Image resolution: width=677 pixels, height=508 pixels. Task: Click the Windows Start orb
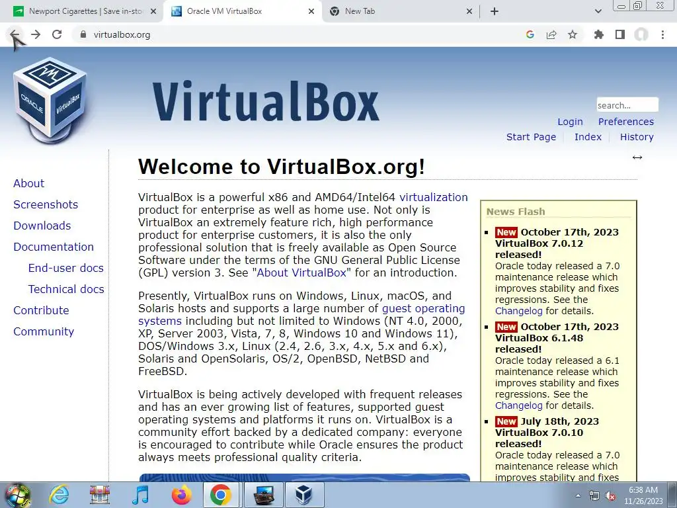tap(17, 495)
